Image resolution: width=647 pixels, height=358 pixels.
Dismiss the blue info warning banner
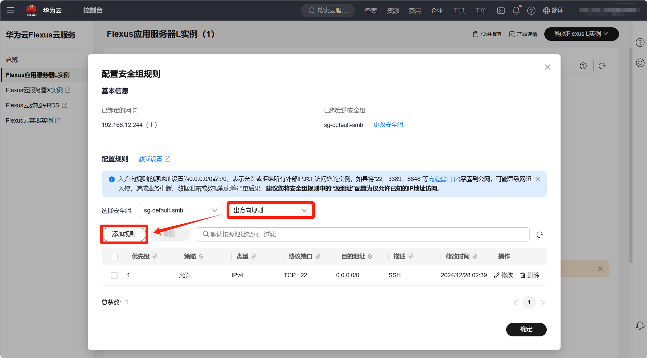(x=538, y=179)
